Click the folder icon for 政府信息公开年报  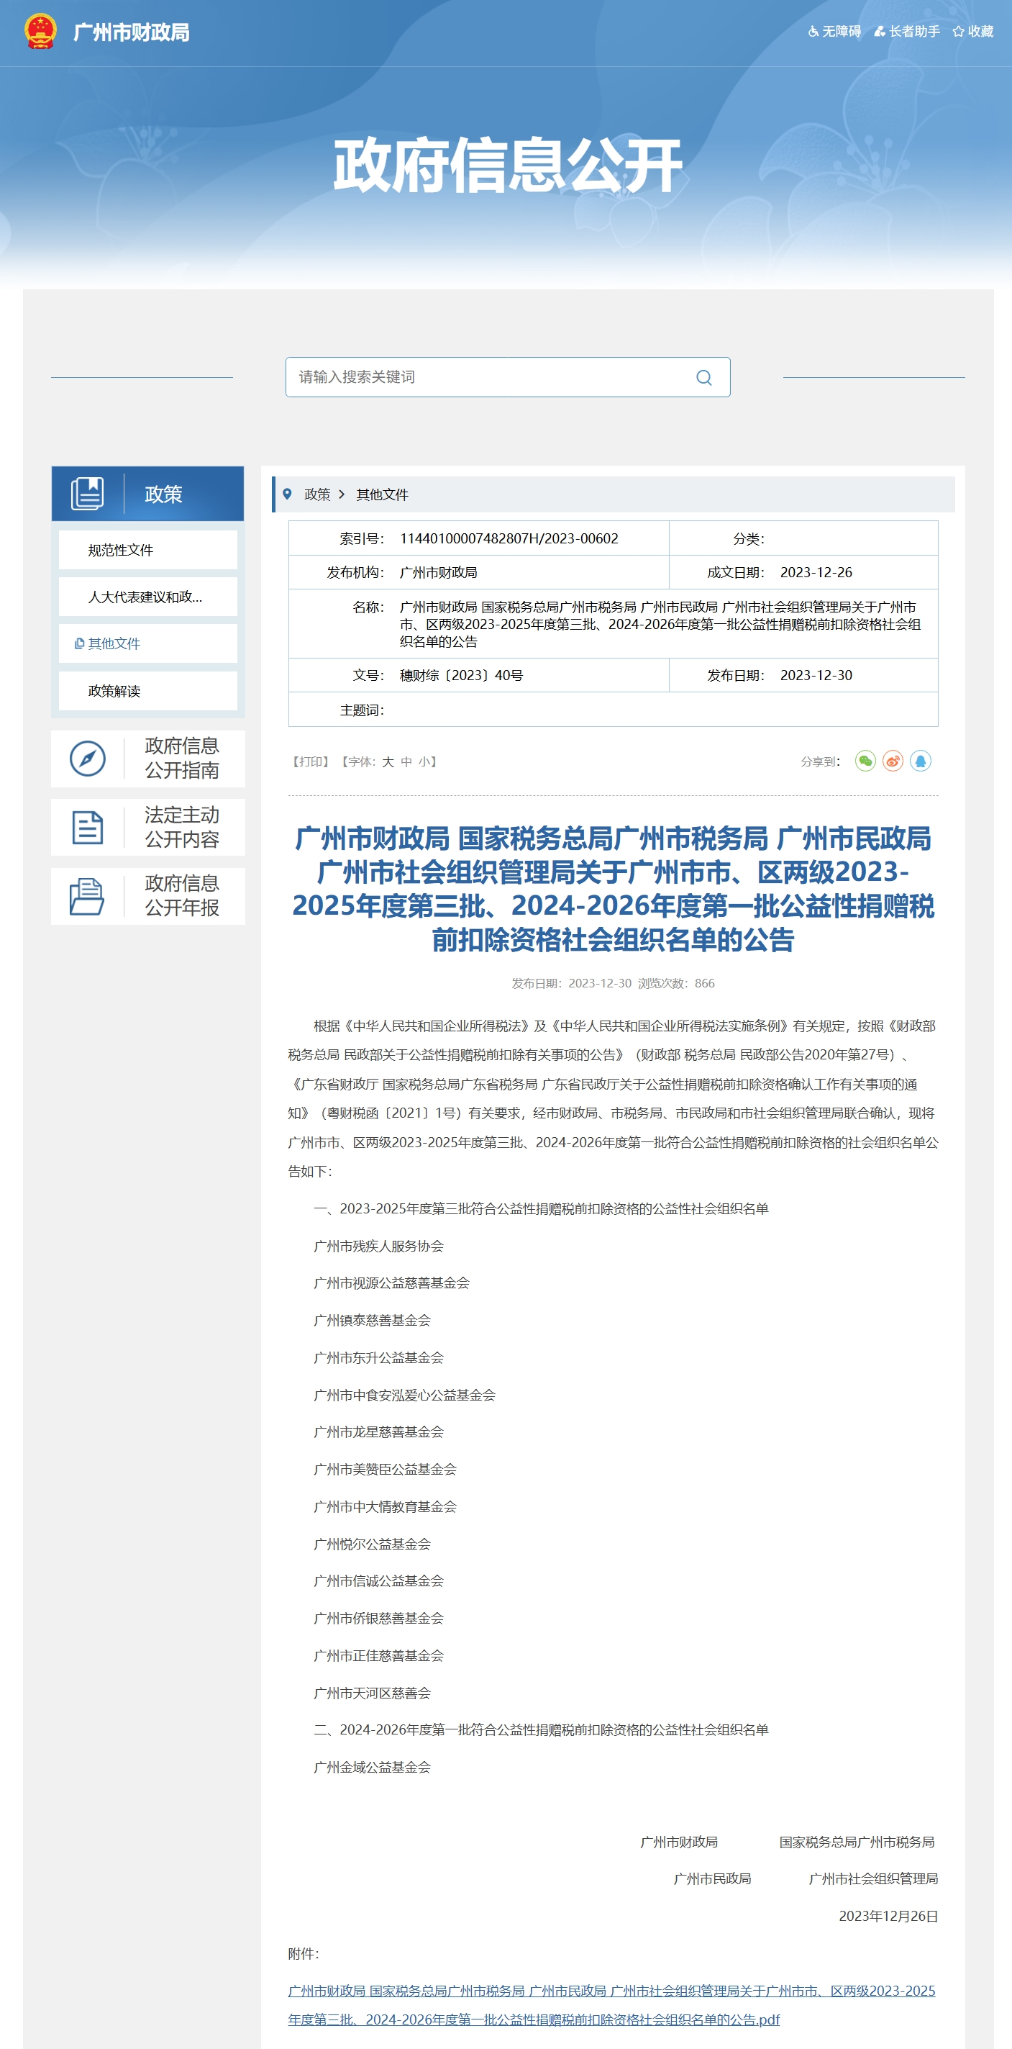click(88, 897)
